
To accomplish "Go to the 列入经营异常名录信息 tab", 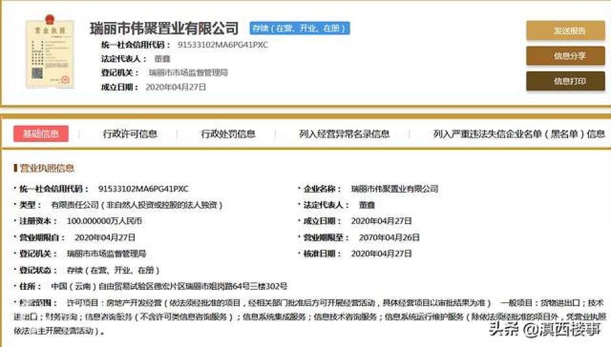I will (344, 134).
